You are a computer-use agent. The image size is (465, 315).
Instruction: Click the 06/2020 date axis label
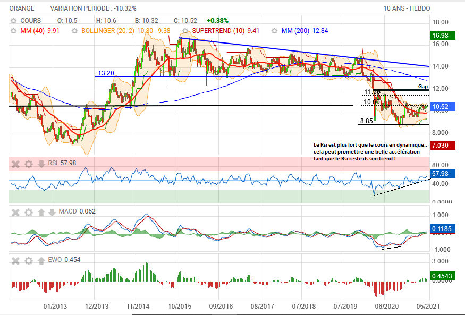387,307
